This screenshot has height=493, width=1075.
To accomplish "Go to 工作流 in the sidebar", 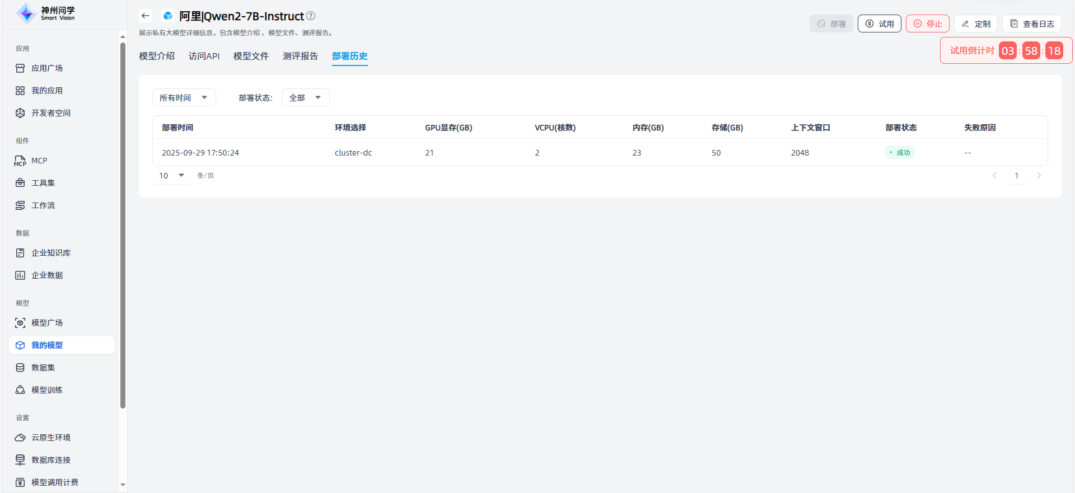I will 43,205.
